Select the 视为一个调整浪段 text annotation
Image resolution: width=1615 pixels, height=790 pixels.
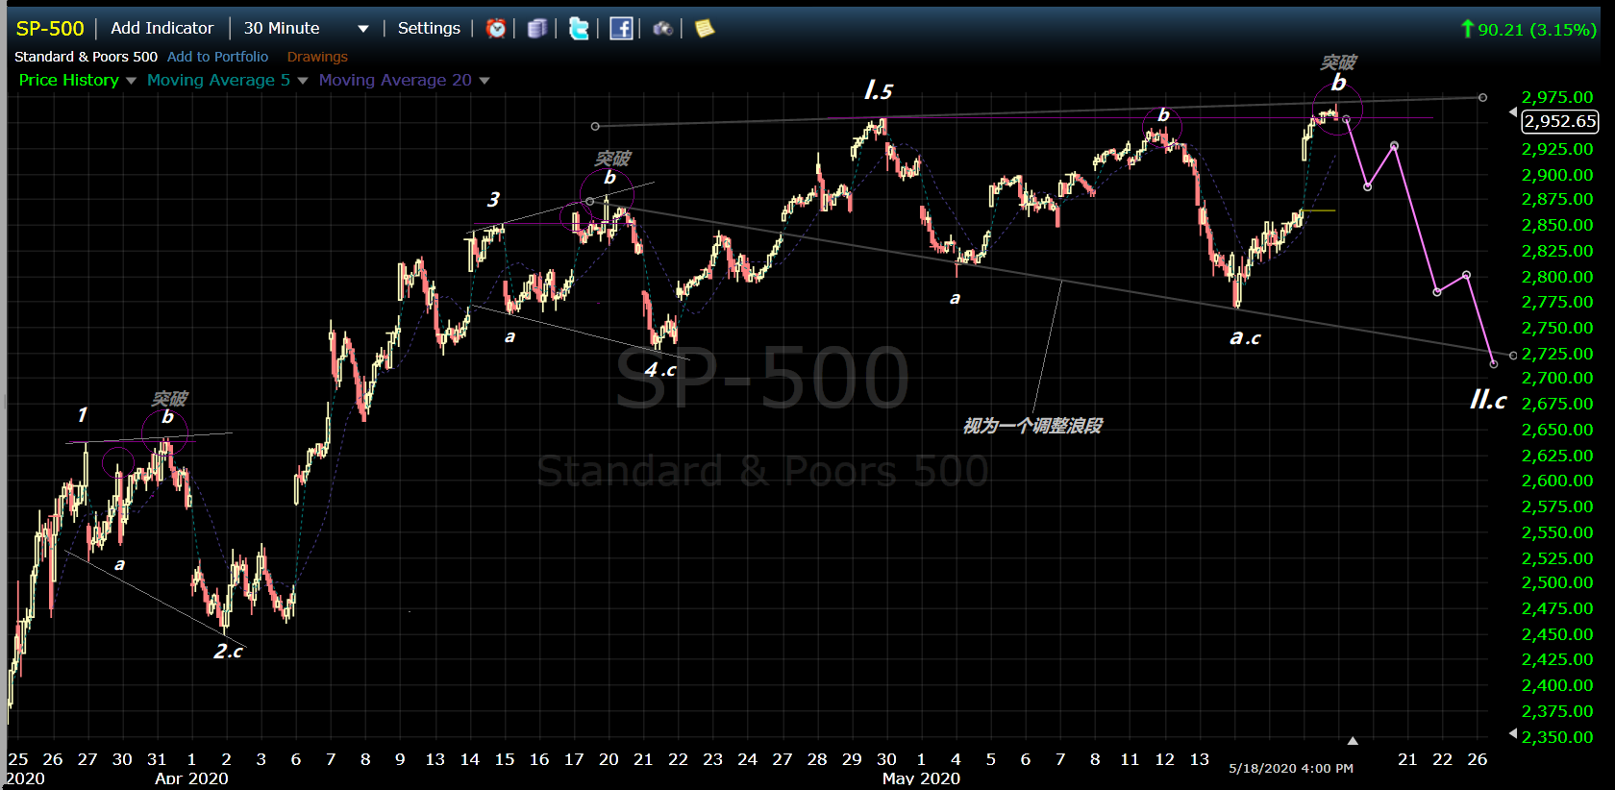tap(1032, 426)
